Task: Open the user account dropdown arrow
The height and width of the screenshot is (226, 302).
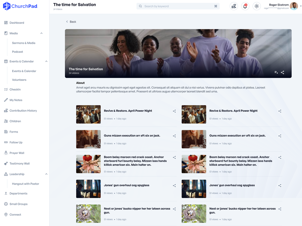Action: [x=300, y=6]
